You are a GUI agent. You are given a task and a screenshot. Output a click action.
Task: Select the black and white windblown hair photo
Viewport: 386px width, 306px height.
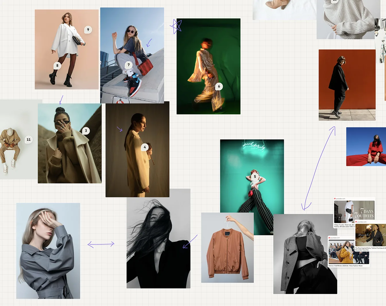[x=158, y=238]
